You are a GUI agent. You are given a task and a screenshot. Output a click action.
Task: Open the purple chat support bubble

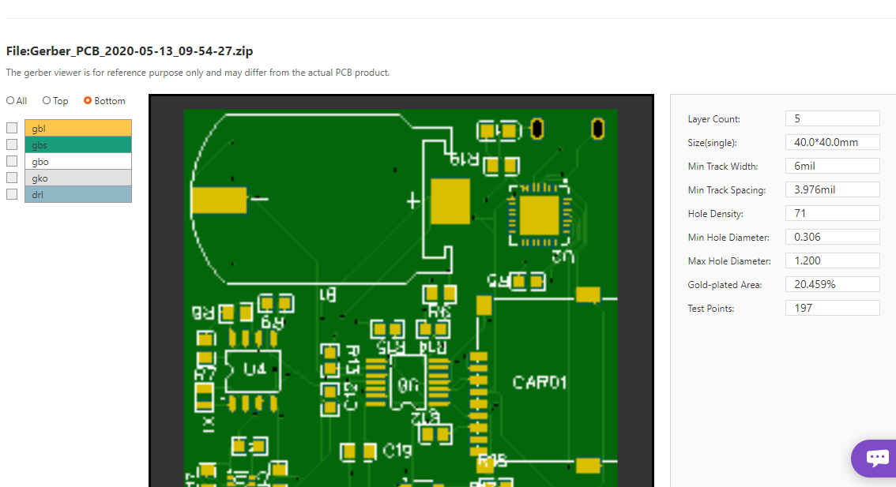point(875,458)
